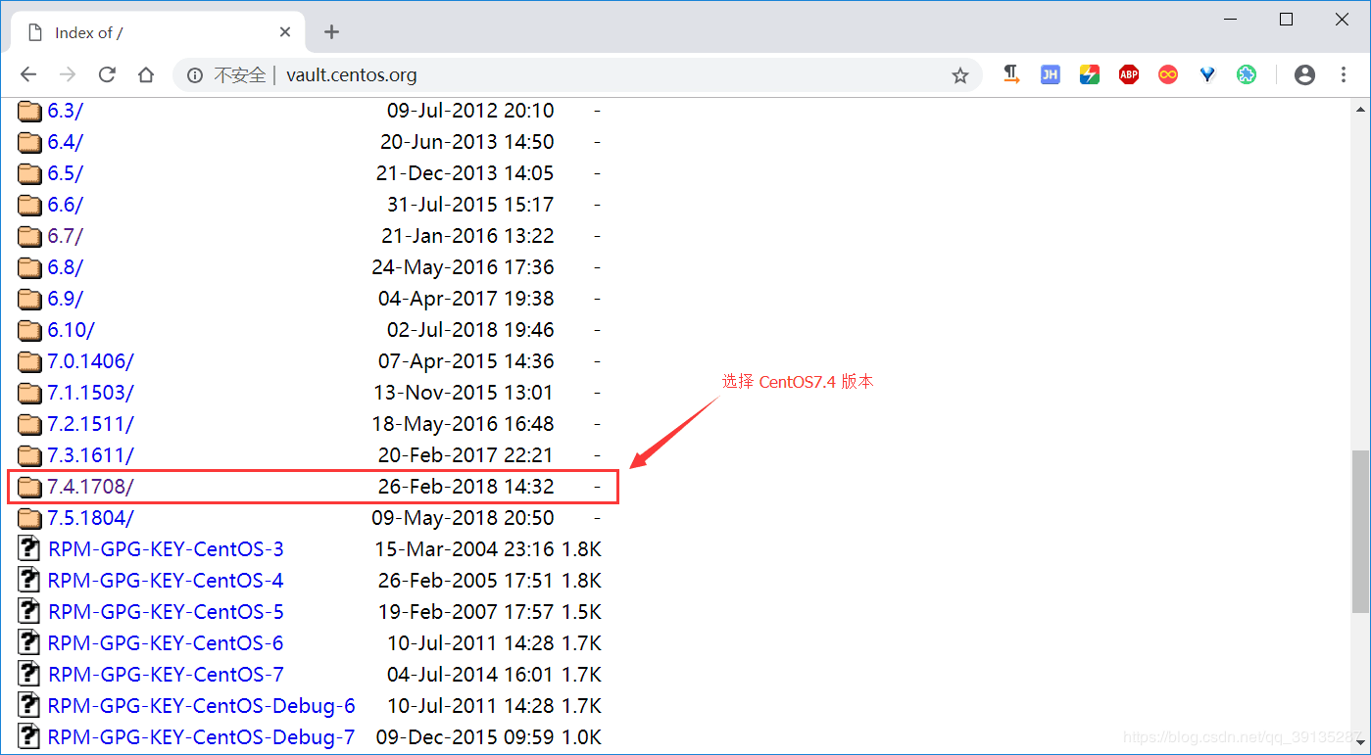Click the date '09-May-2018 20:50'
Viewport: 1371px width, 755px height.
point(463,518)
